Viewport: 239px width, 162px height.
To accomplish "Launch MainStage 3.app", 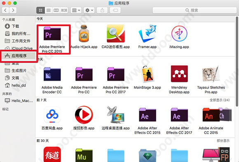I will [148, 74].
